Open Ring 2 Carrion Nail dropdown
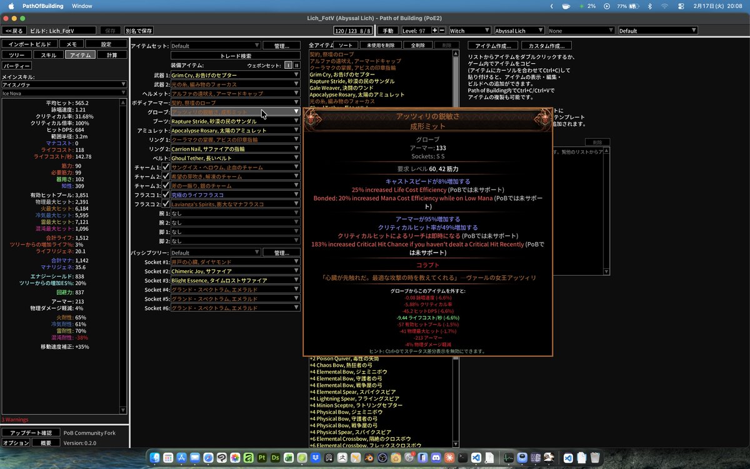 [x=235, y=149]
